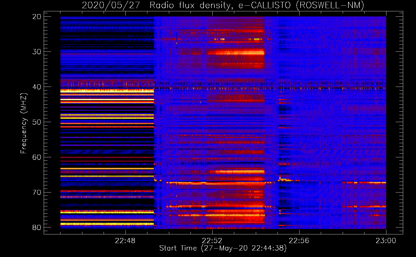Click the 'Frequency (MHZ)' axis label

[24, 123]
